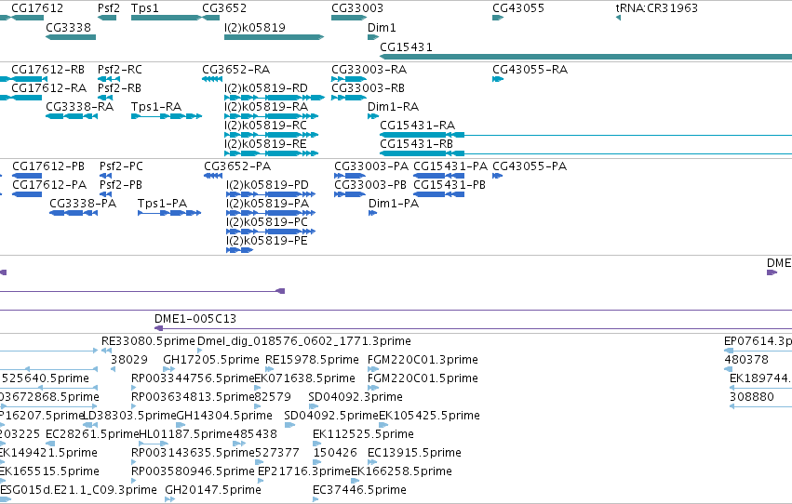This screenshot has width=792, height=504.
Task: Click the CG33003-PB protein feature
Action: point(350,194)
